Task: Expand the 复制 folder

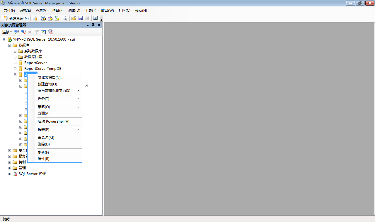Action: (9, 162)
